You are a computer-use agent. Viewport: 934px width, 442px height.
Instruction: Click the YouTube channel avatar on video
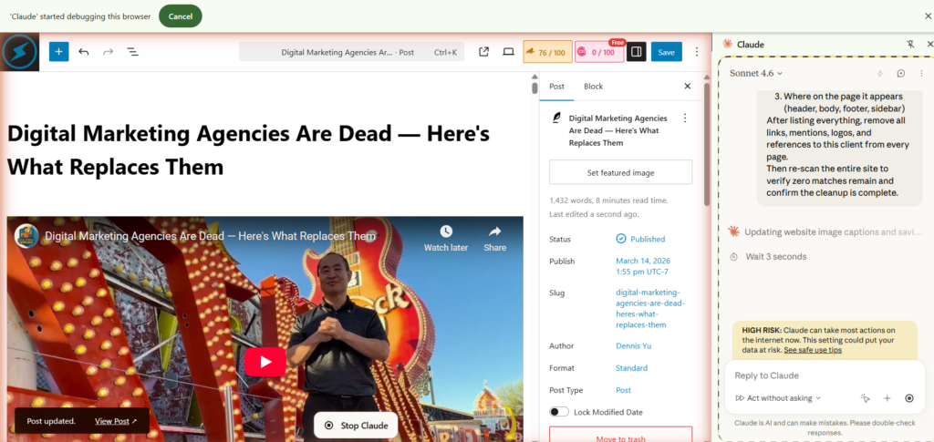point(26,235)
